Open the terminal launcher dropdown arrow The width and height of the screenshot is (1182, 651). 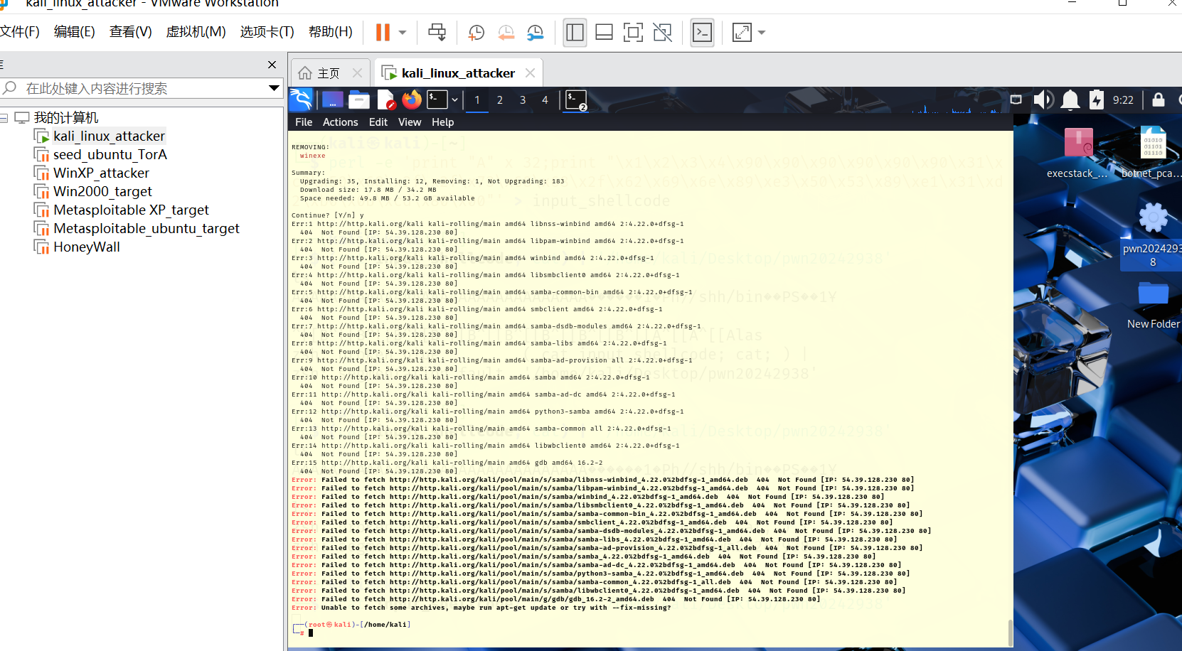pos(454,99)
